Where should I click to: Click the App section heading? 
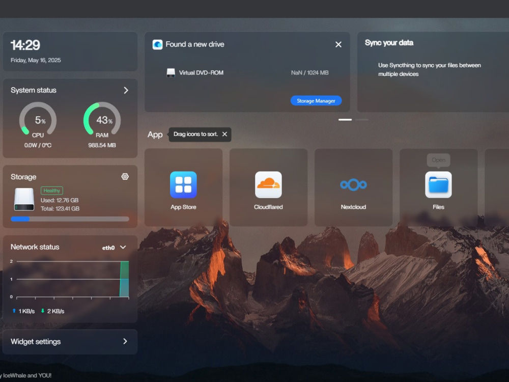click(155, 134)
